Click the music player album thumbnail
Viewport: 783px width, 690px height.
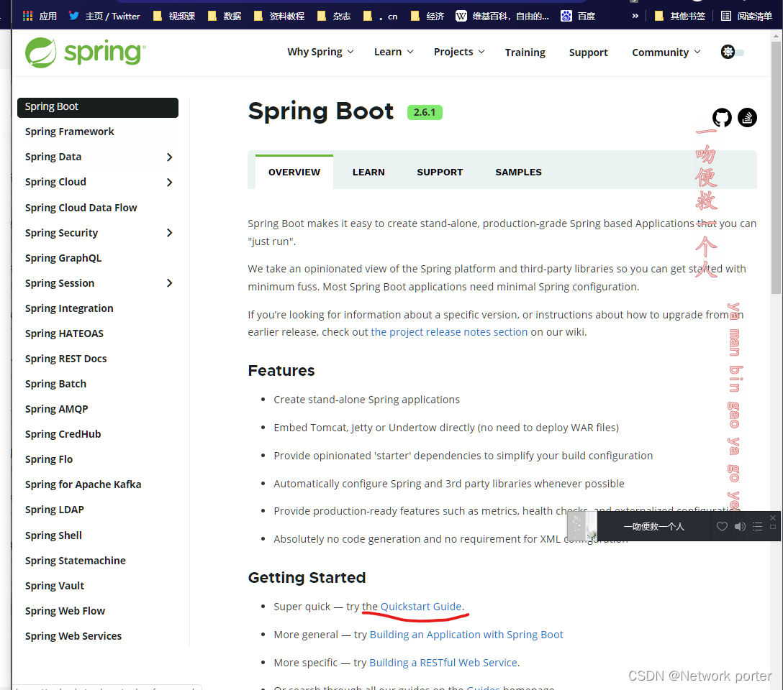(582, 526)
